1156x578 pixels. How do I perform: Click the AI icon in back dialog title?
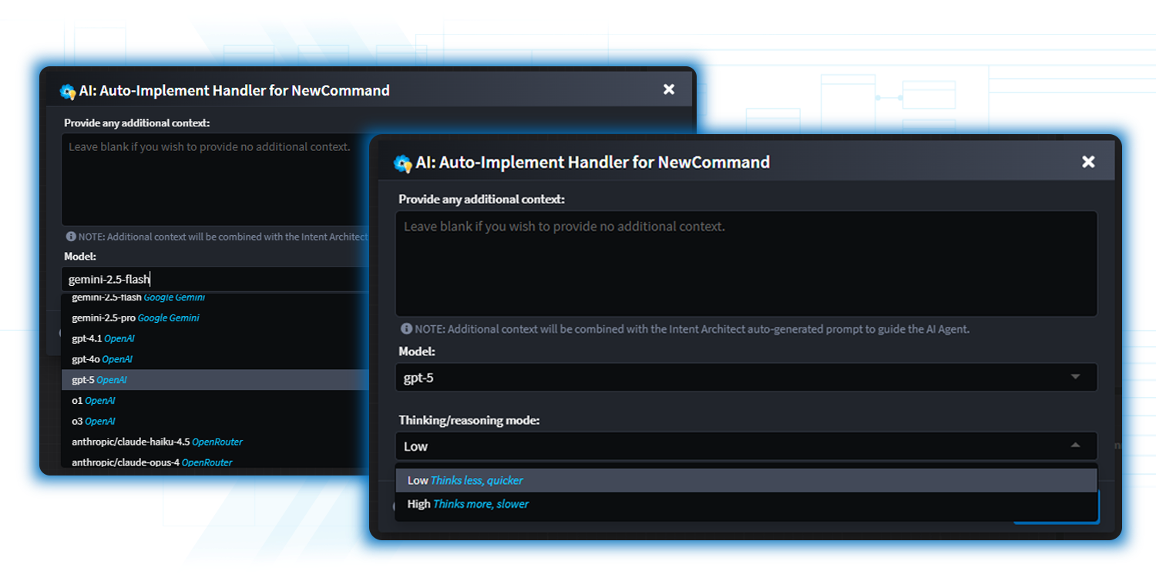[x=68, y=91]
